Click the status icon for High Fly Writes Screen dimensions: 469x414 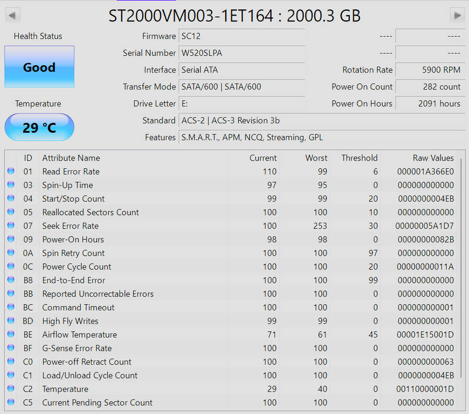pyautogui.click(x=11, y=320)
